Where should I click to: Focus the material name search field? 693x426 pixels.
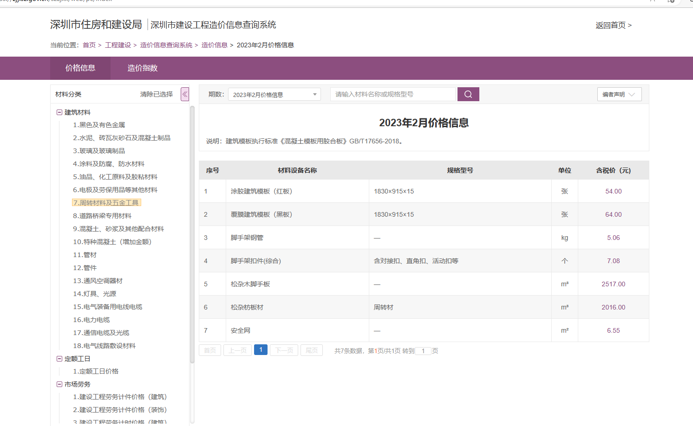[x=393, y=94]
